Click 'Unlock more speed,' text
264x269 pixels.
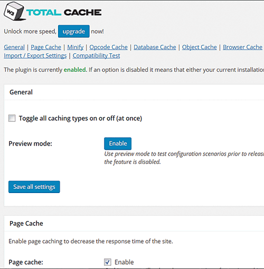click(30, 32)
